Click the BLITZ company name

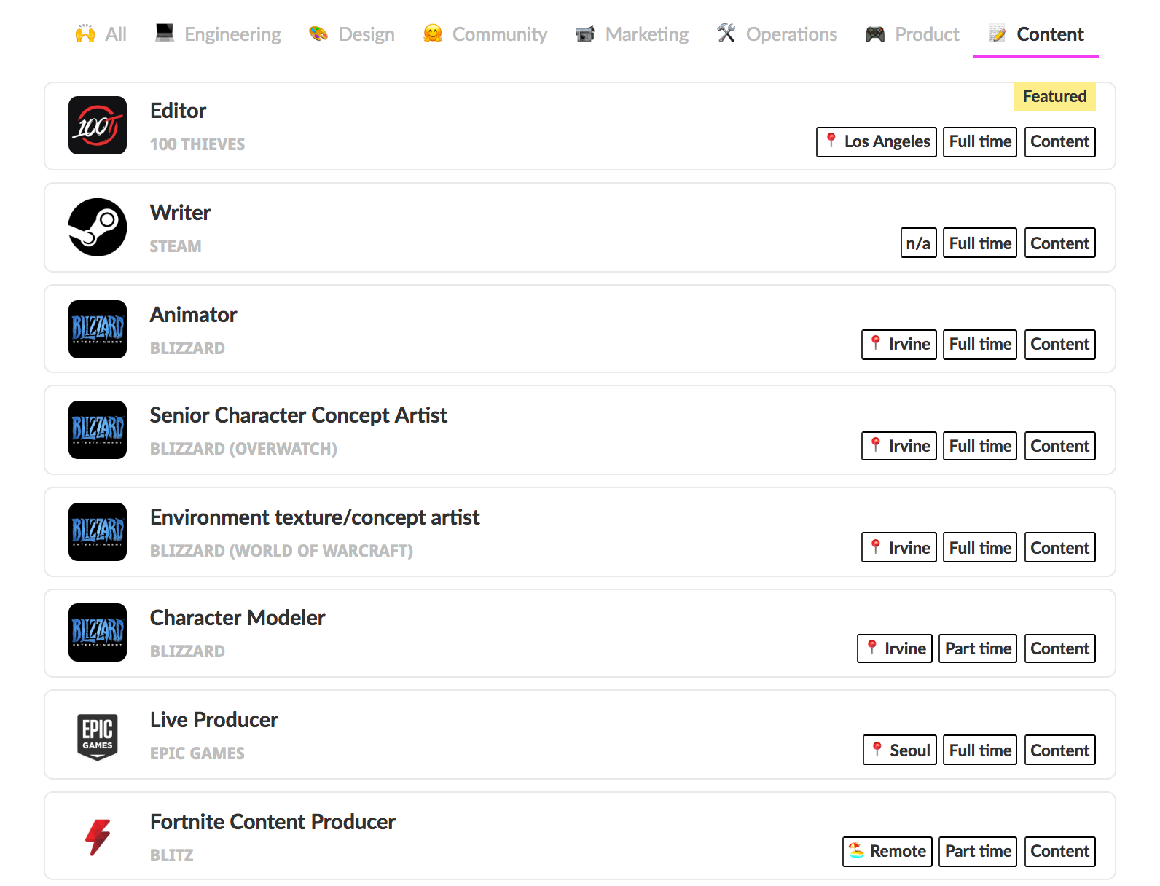pos(172,855)
